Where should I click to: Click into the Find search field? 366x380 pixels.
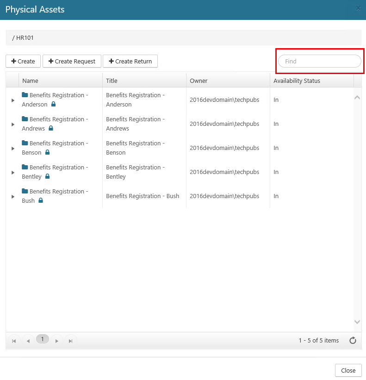pyautogui.click(x=319, y=61)
